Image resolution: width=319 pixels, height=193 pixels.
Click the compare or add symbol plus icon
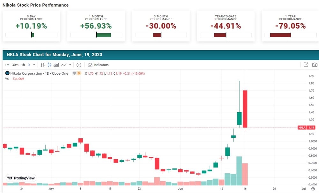(79, 65)
